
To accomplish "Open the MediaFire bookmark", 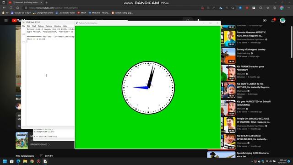I will tap(99, 13).
